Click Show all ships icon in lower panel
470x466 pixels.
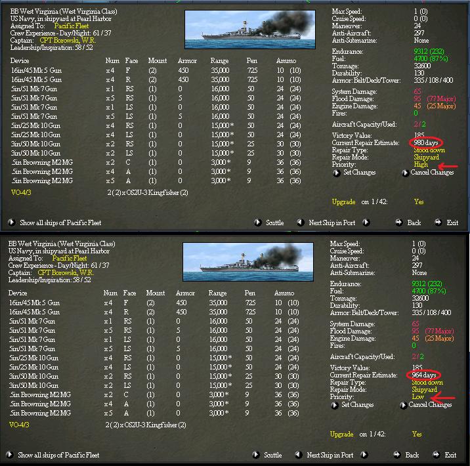point(10,455)
